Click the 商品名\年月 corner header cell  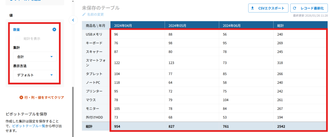pyautogui.click(x=96, y=25)
